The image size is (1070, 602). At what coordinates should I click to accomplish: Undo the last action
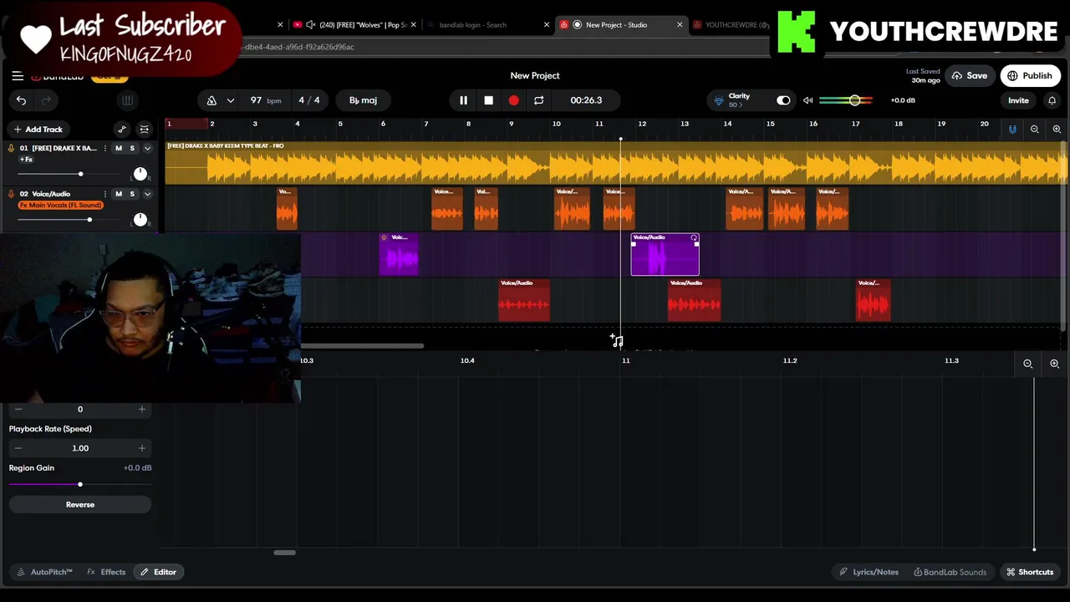(21, 100)
